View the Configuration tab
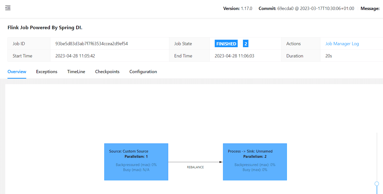Viewport: 383px width, 194px height. click(143, 72)
